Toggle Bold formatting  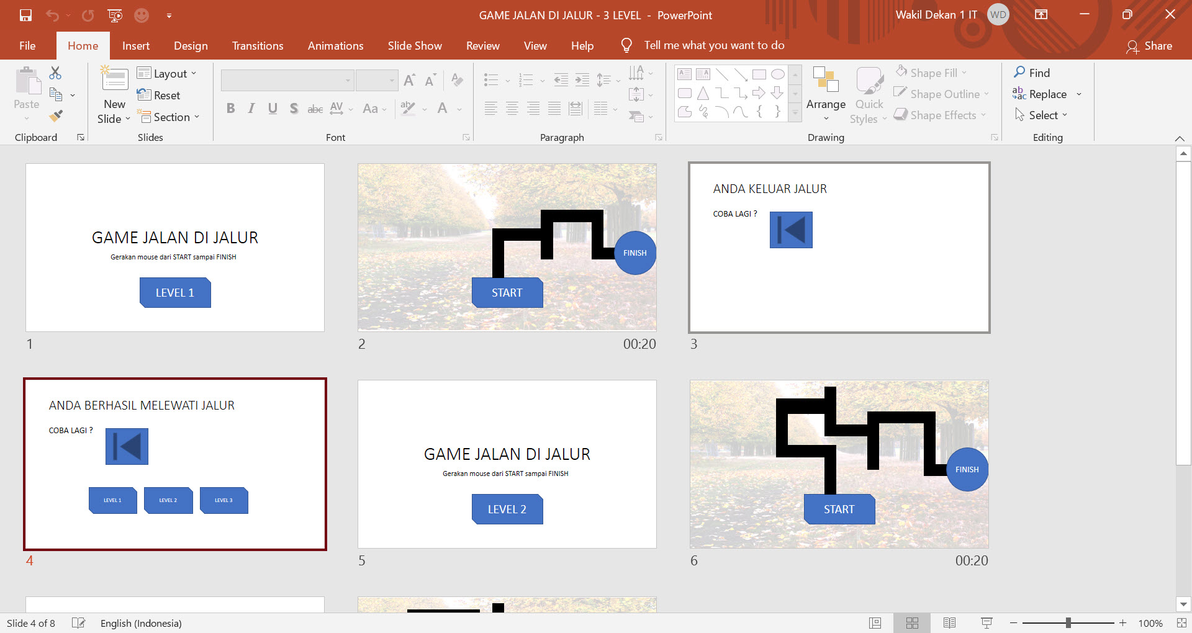pyautogui.click(x=230, y=109)
